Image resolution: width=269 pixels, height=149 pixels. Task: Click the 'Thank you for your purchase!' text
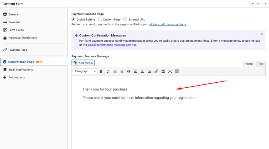(x=106, y=89)
